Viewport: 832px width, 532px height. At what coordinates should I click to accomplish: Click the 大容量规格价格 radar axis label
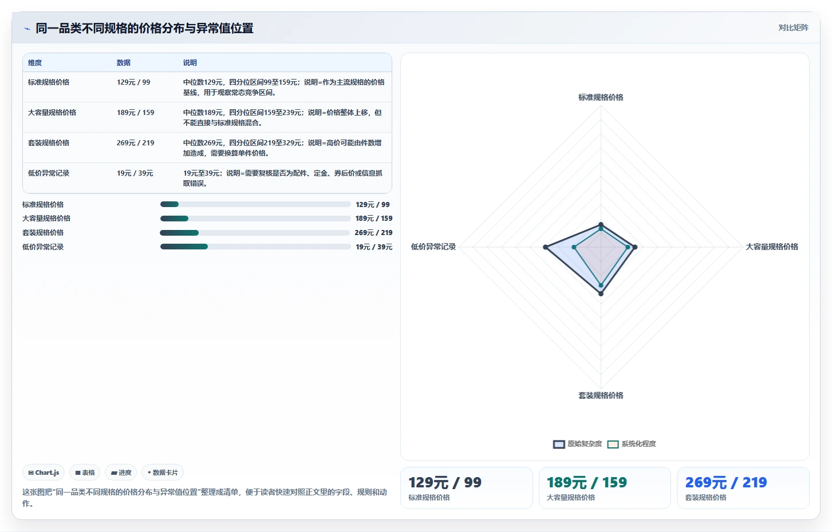point(772,247)
